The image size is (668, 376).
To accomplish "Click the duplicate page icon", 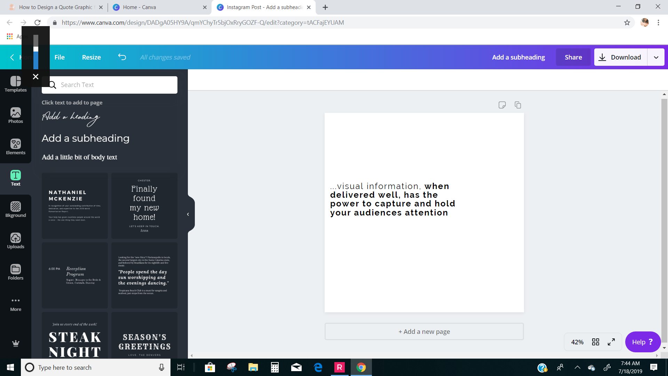I will 518,105.
